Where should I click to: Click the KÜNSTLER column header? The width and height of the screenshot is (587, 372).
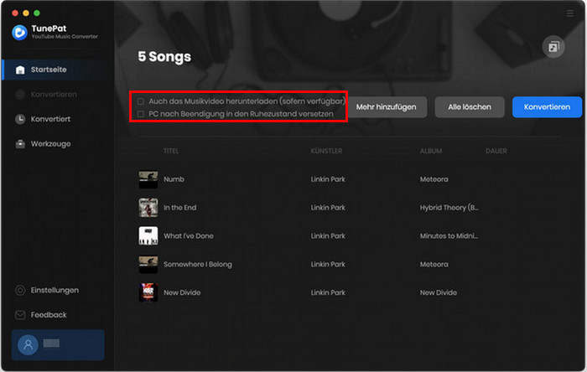326,151
